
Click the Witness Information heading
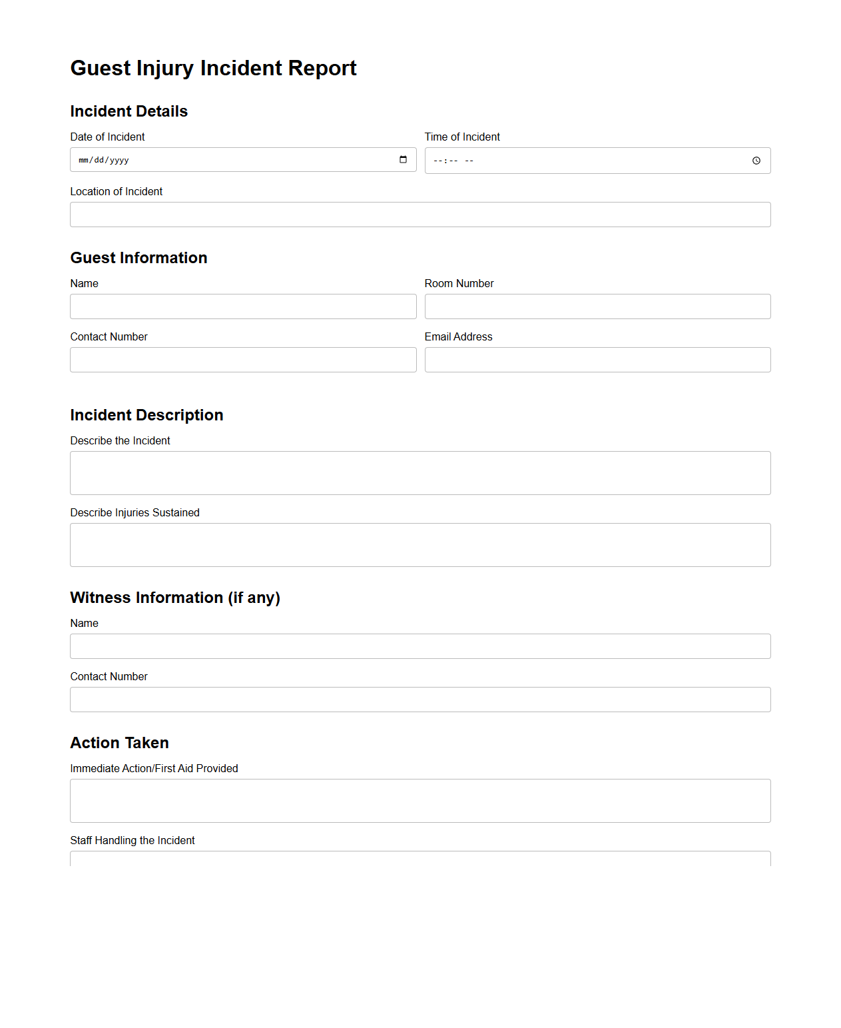point(175,598)
